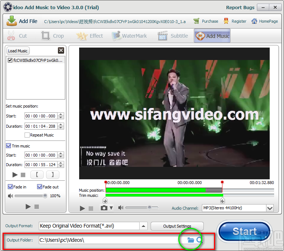Stop the trimmed music preview
The image size is (284, 251).
click(x=23, y=175)
